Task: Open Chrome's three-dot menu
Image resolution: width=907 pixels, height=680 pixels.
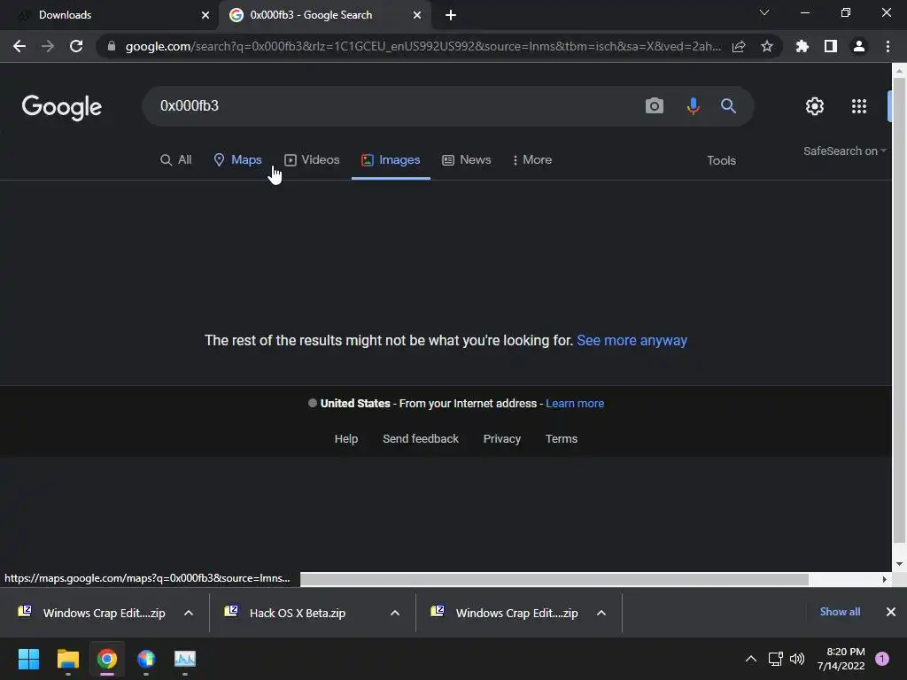Action: tap(888, 46)
